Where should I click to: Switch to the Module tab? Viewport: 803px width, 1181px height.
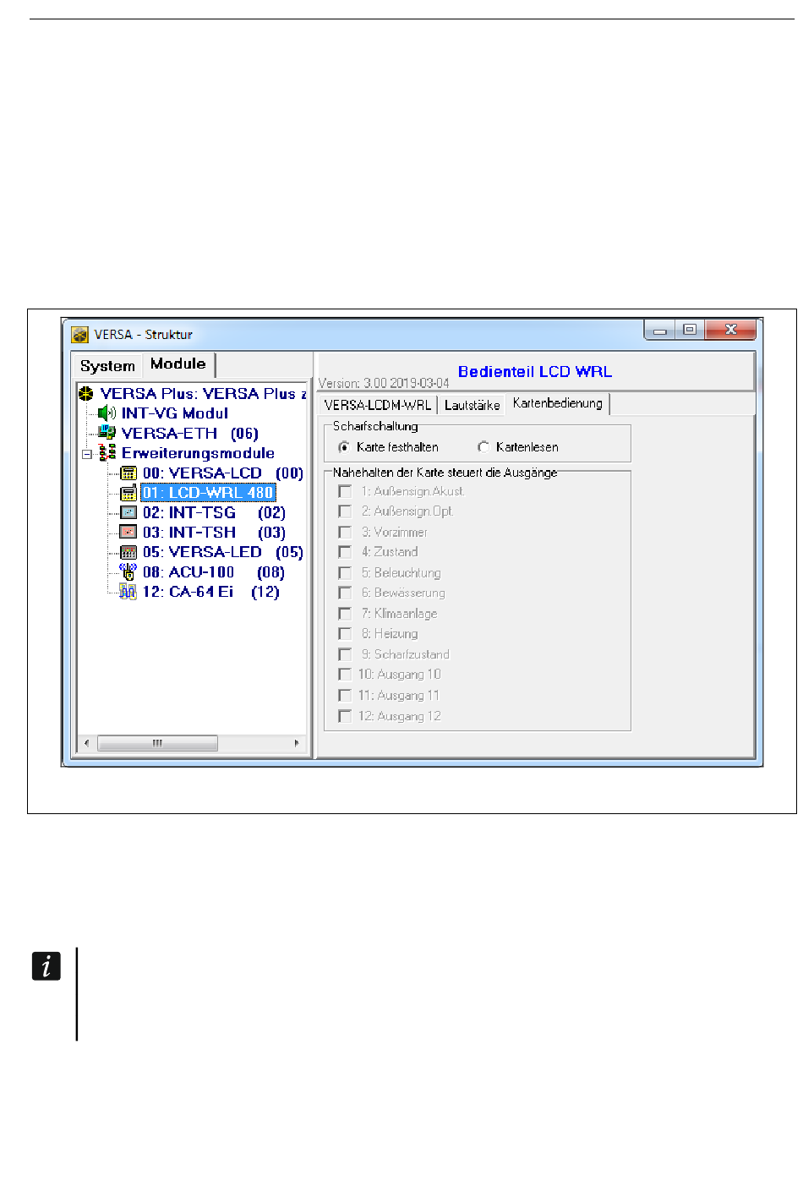pos(178,364)
